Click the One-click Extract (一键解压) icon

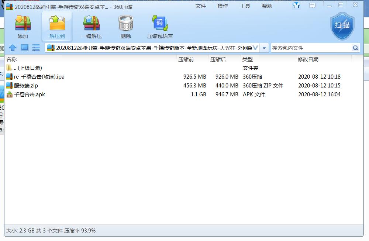click(x=91, y=24)
